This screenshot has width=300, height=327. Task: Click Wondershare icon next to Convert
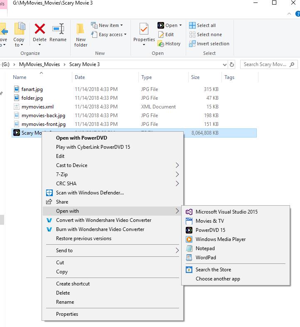coord(49,220)
